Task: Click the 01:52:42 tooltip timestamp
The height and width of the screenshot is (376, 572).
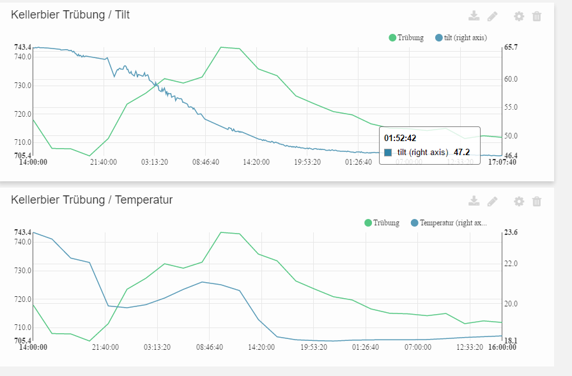Action: [400, 138]
